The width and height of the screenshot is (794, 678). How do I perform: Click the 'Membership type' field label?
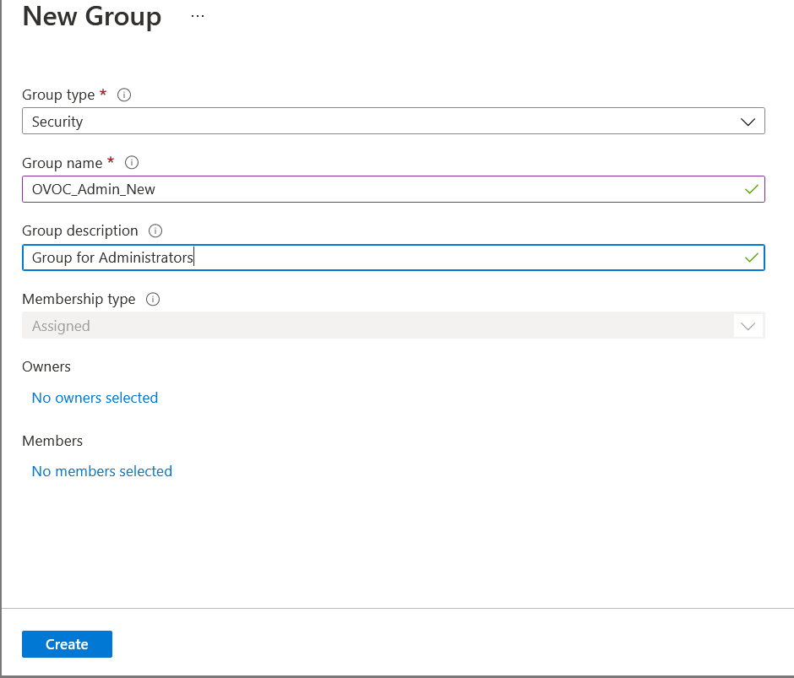(79, 299)
